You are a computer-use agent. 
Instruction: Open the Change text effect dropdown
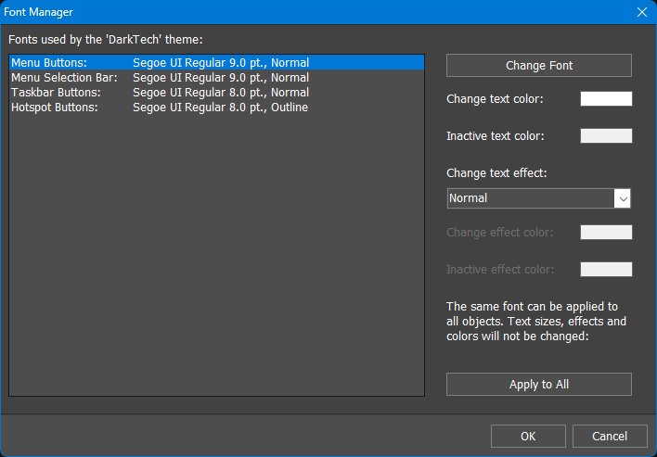point(538,198)
